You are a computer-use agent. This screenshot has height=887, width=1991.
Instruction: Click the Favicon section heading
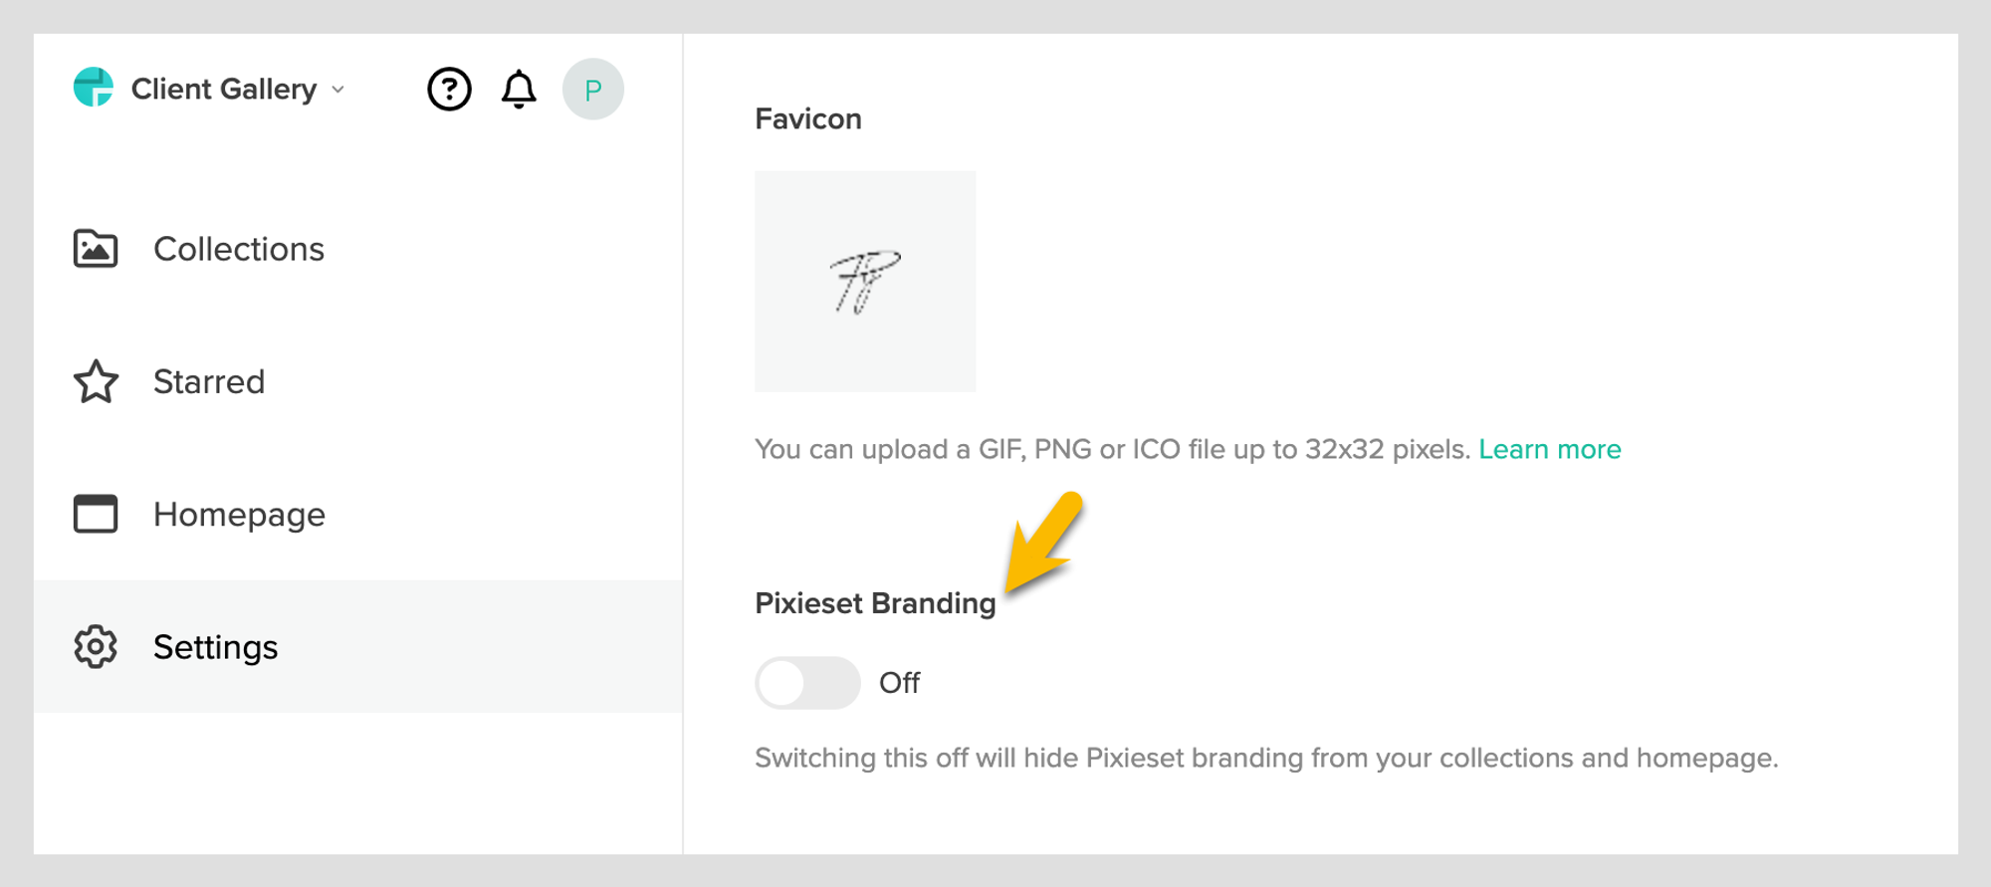[808, 118]
